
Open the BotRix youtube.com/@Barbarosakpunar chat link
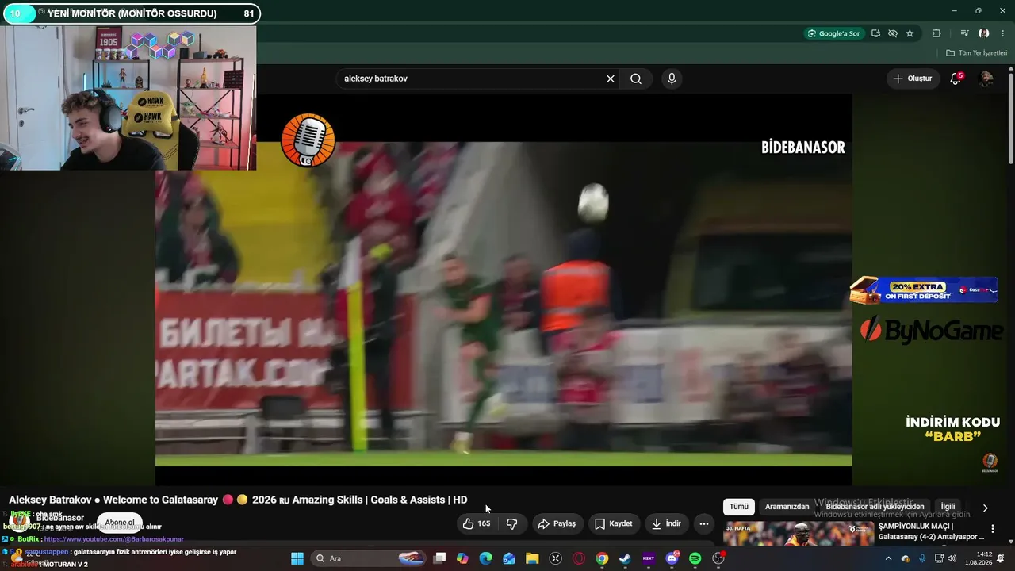tap(113, 539)
